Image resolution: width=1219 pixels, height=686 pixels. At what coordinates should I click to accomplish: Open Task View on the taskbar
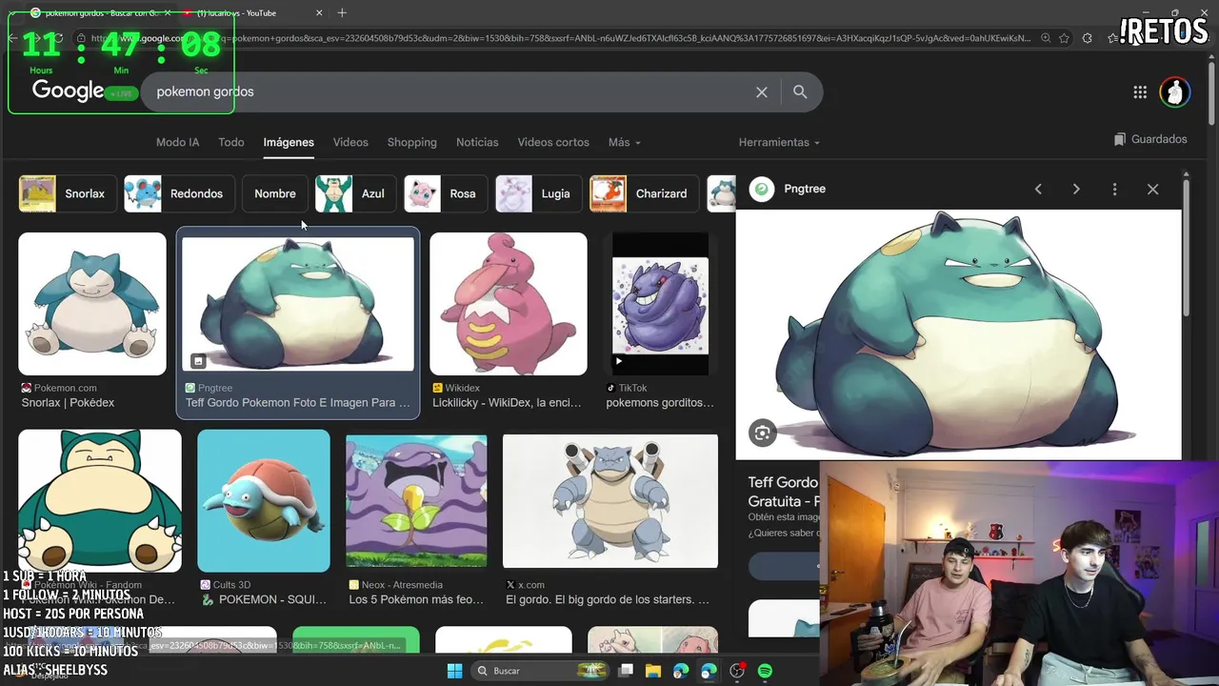[626, 671]
